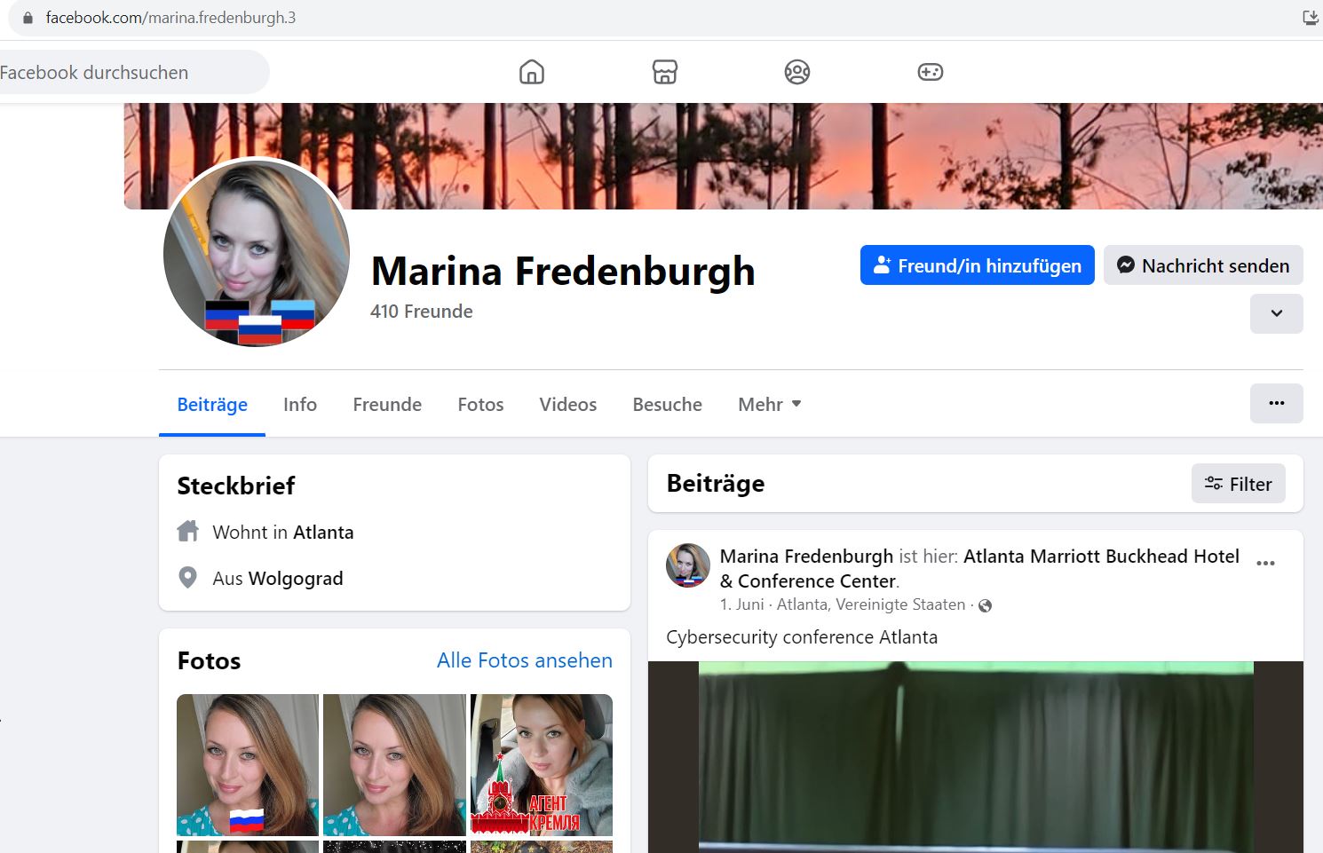
Task: Click the house icon beside Wohnt in Atlanta
Action: point(188,532)
